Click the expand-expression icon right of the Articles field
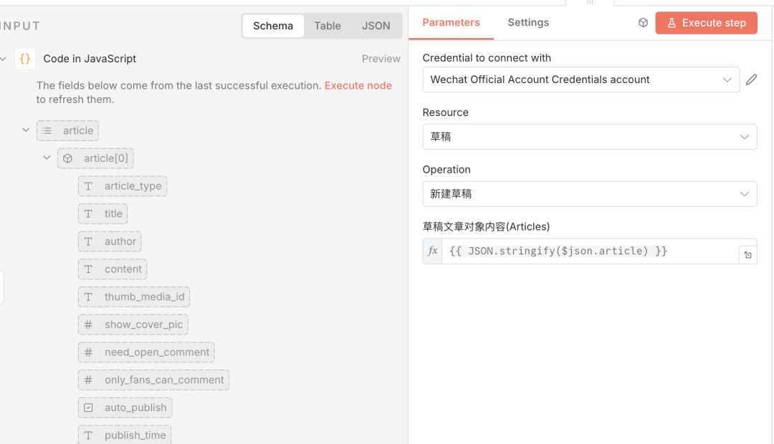Viewport: 774px width, 444px height. pyautogui.click(x=747, y=251)
